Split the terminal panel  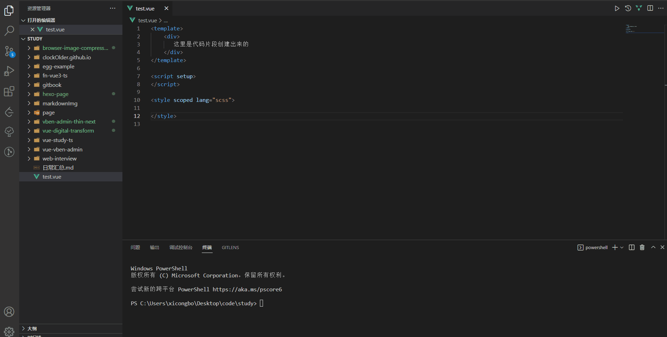click(632, 247)
